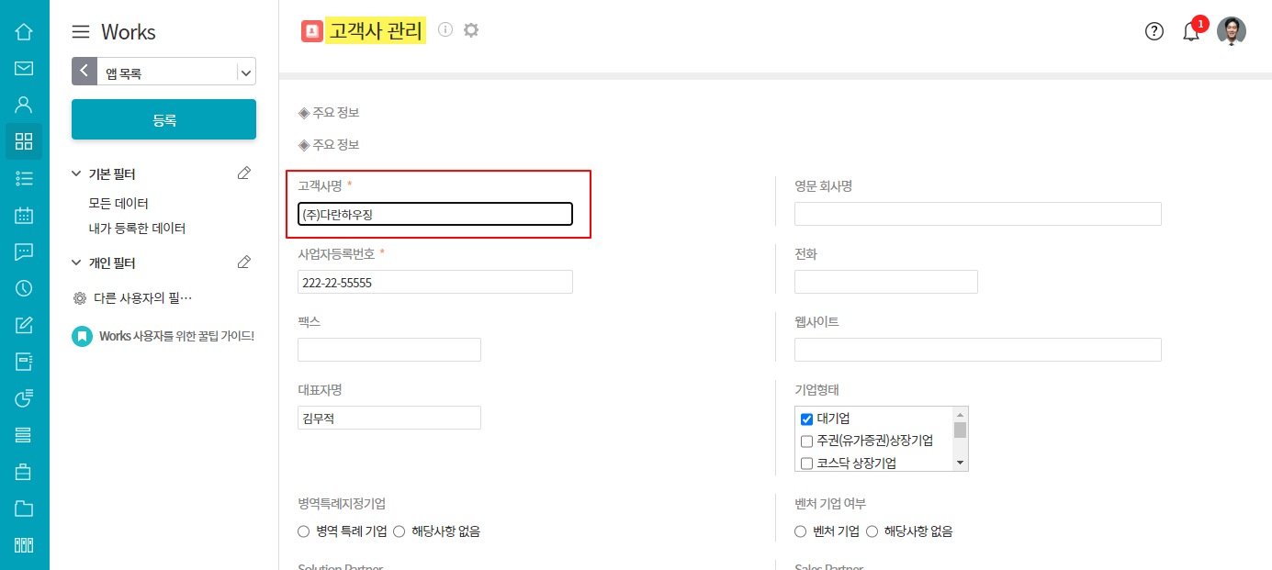Click the notification bell icon

pyautogui.click(x=1191, y=32)
